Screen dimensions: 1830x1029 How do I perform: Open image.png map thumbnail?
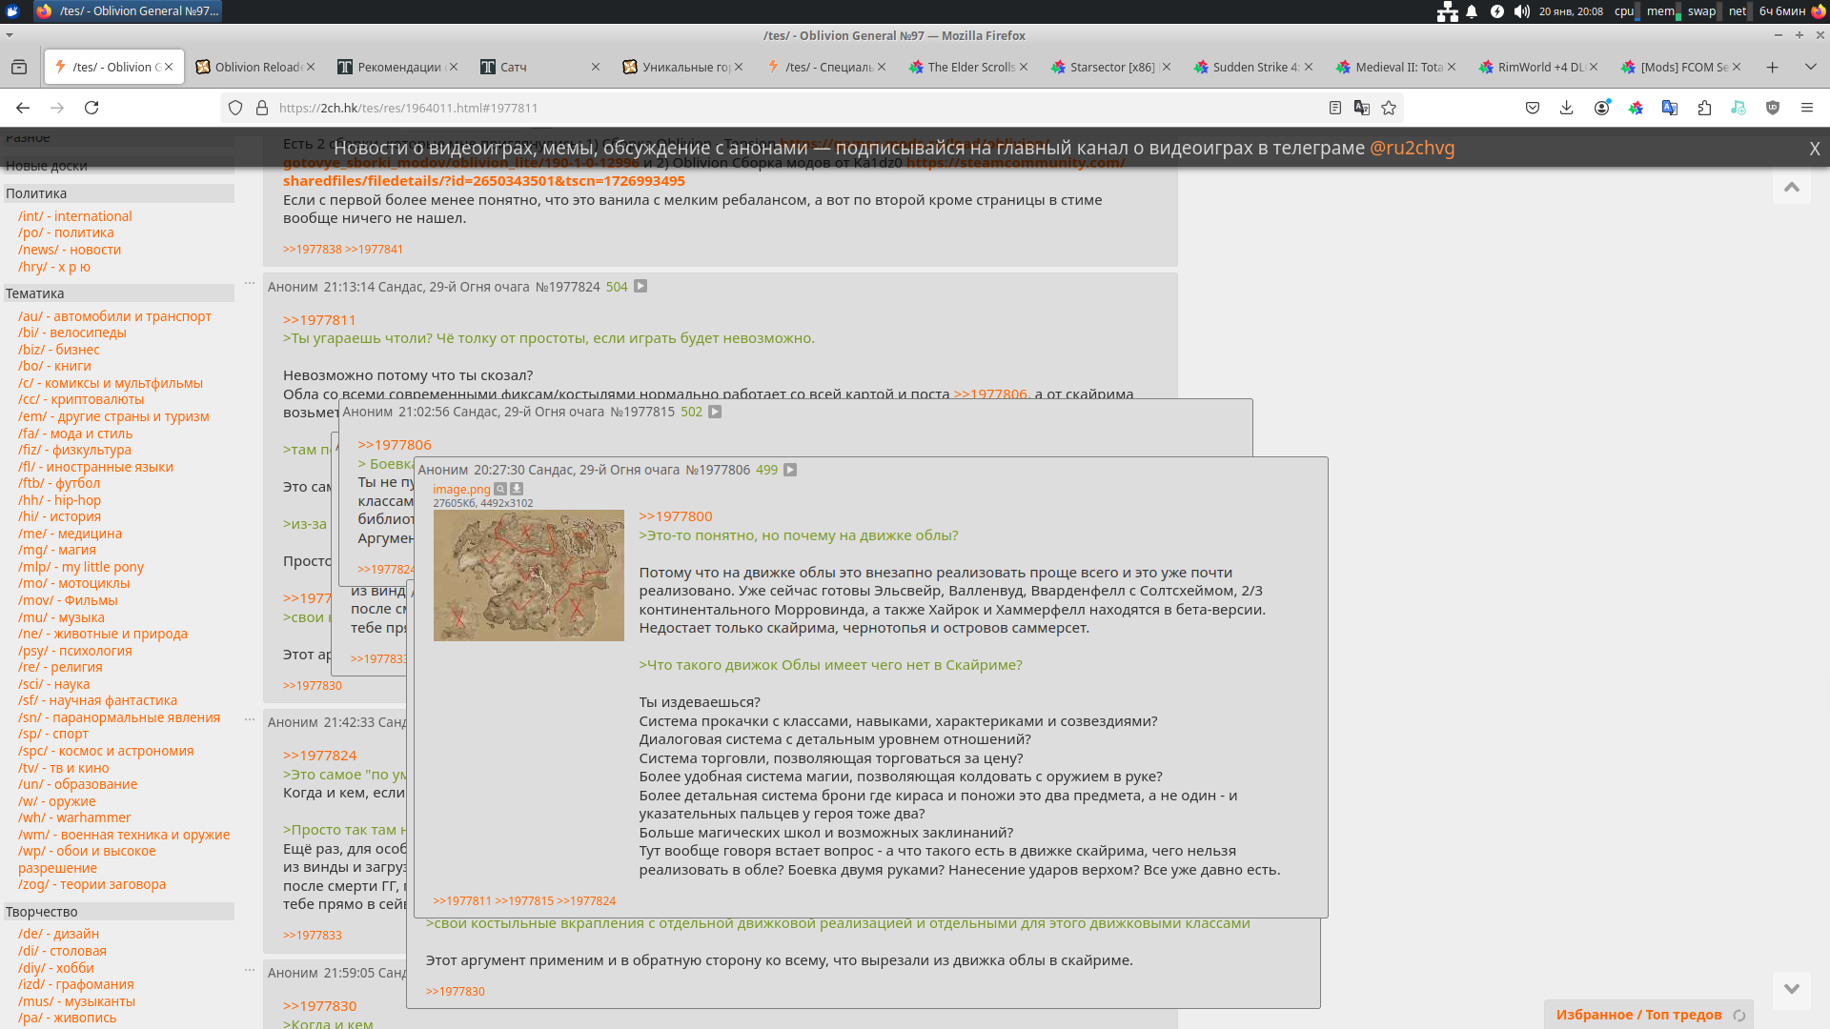pyautogui.click(x=528, y=575)
